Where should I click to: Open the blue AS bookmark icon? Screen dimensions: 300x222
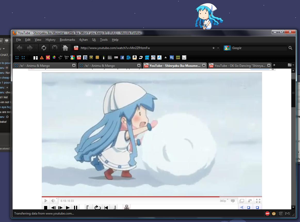point(172,57)
